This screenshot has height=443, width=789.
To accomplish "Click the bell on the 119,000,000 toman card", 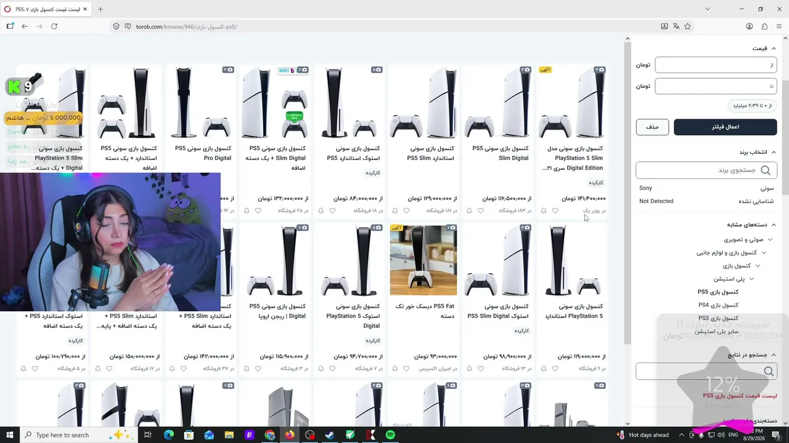I will (544, 369).
